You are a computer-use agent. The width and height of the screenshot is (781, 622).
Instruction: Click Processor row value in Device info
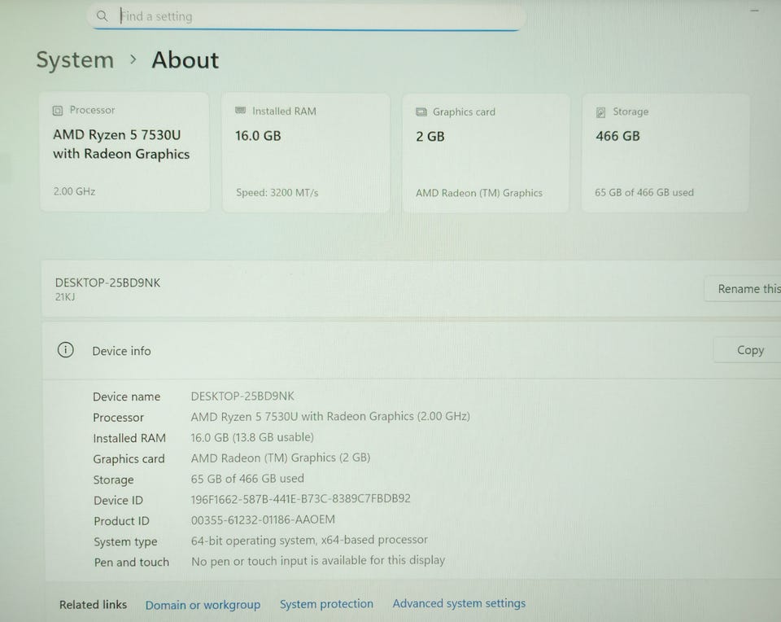(x=330, y=416)
